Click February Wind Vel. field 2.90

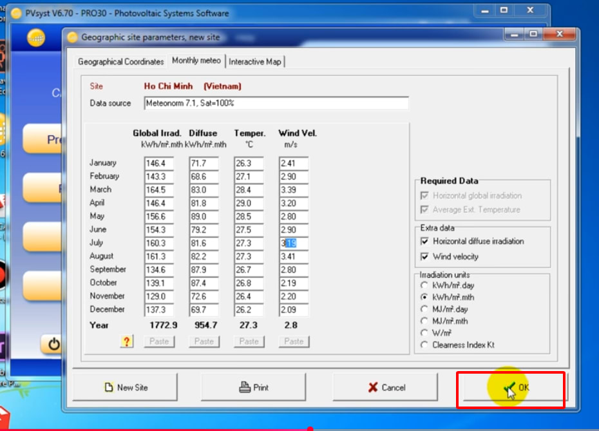pyautogui.click(x=294, y=177)
